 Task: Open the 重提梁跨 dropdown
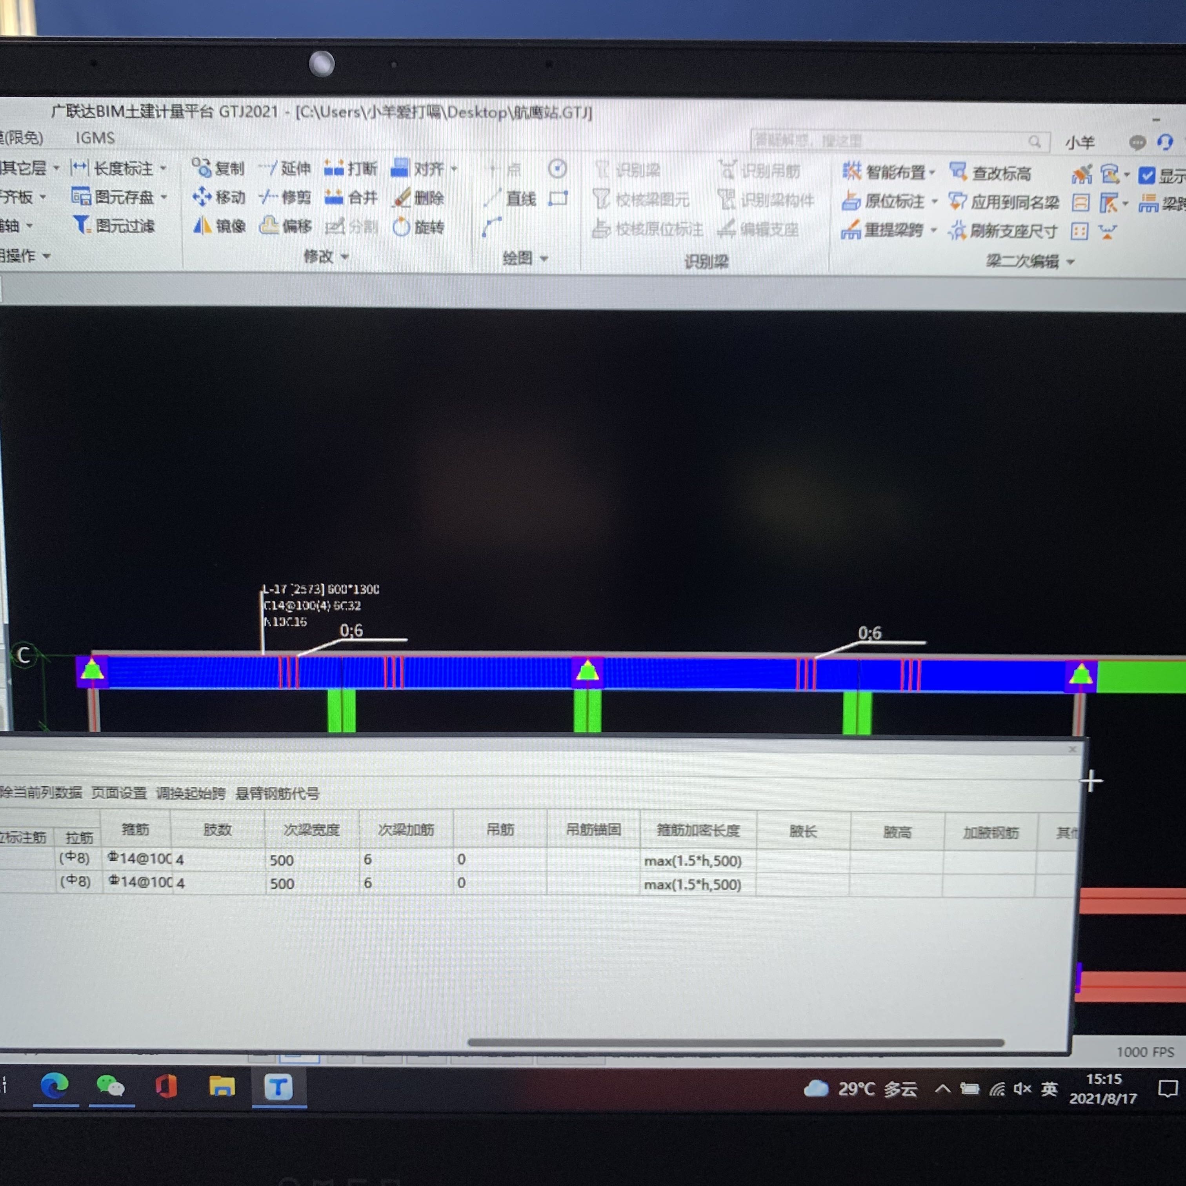(x=934, y=231)
